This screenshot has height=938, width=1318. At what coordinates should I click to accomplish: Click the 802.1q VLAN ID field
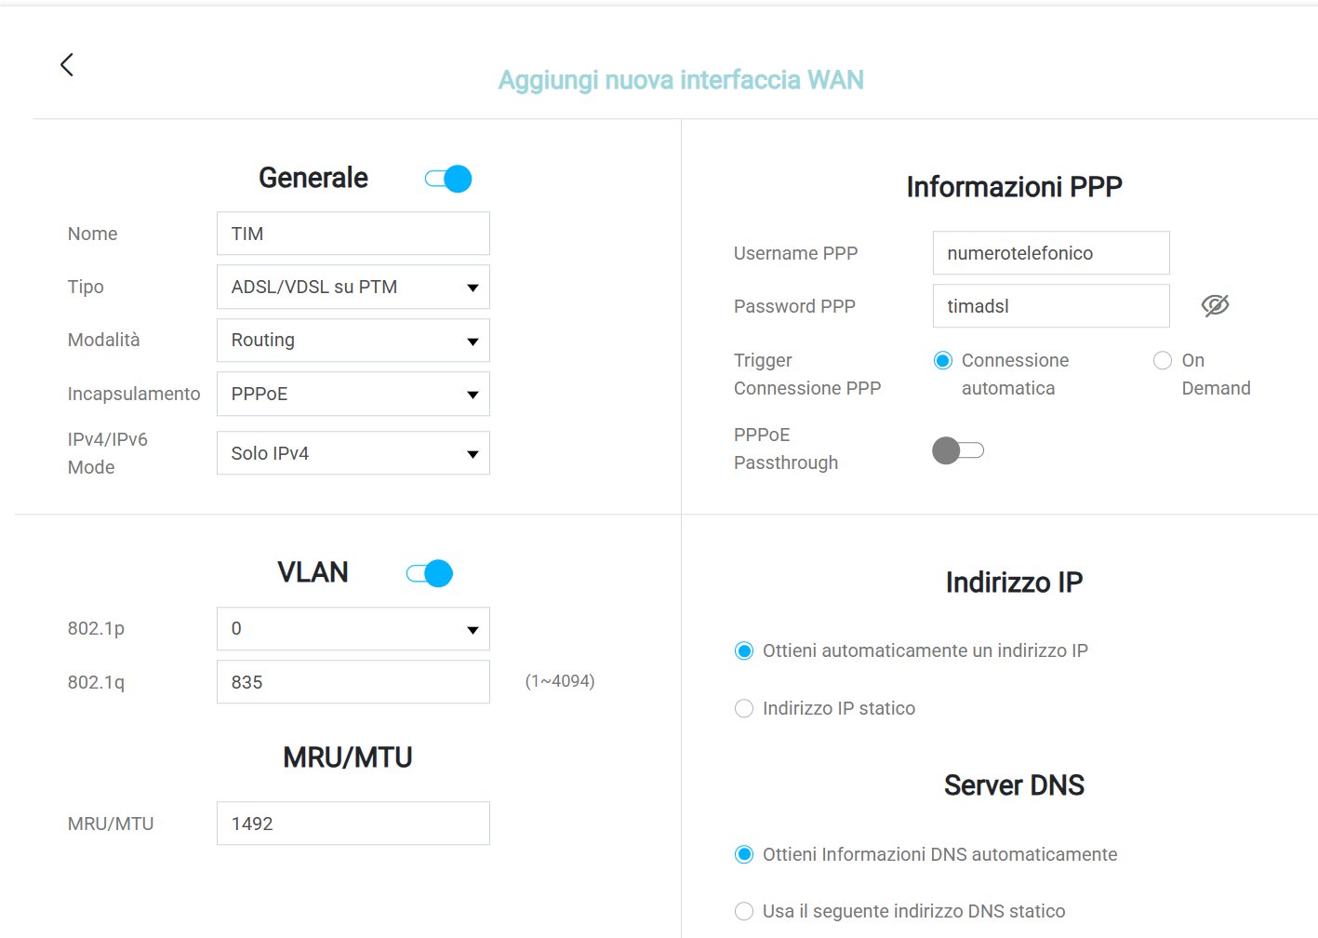353,682
